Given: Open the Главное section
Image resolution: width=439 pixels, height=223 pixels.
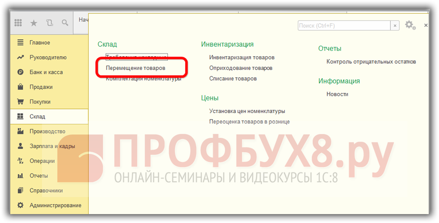Looking at the screenshot, I should pyautogui.click(x=40, y=43).
